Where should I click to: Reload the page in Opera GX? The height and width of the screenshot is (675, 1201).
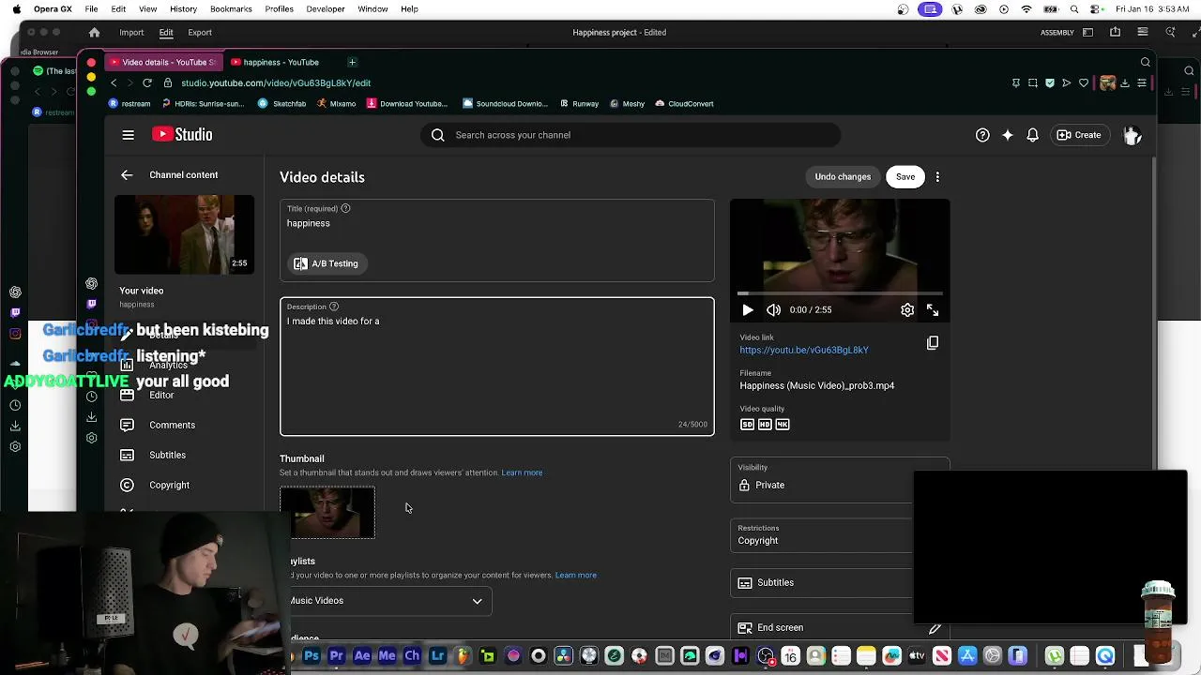pyautogui.click(x=147, y=82)
